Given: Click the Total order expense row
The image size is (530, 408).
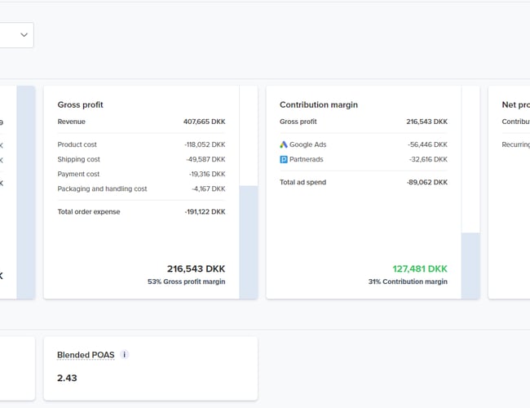Looking at the screenshot, I should pyautogui.click(x=89, y=211).
